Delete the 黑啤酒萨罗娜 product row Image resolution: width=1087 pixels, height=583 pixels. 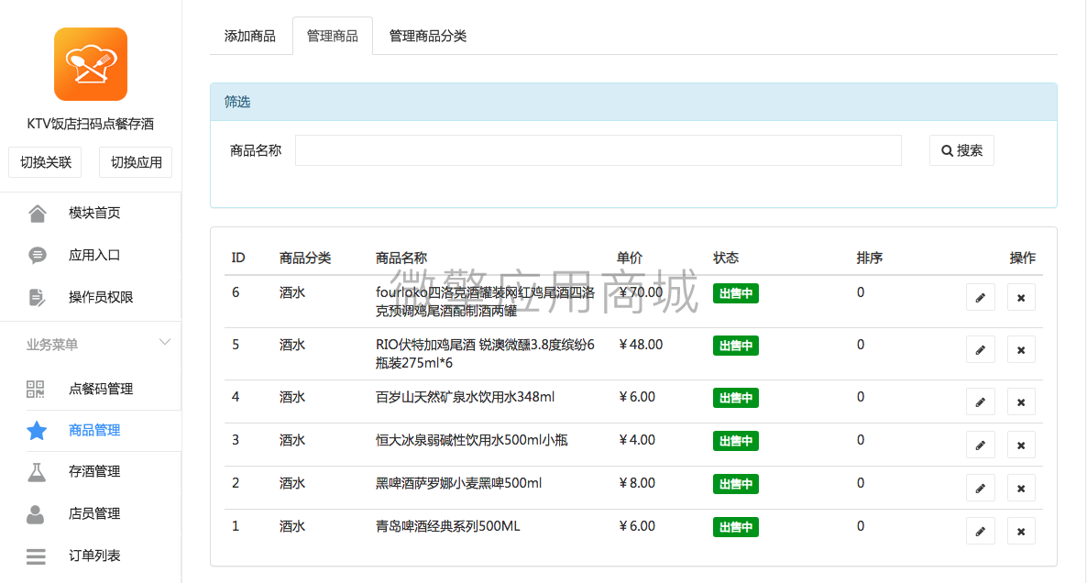pos(1021,488)
